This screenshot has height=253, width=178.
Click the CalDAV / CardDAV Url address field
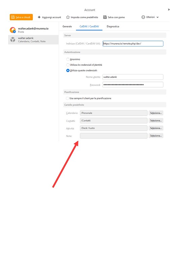pos(133,44)
